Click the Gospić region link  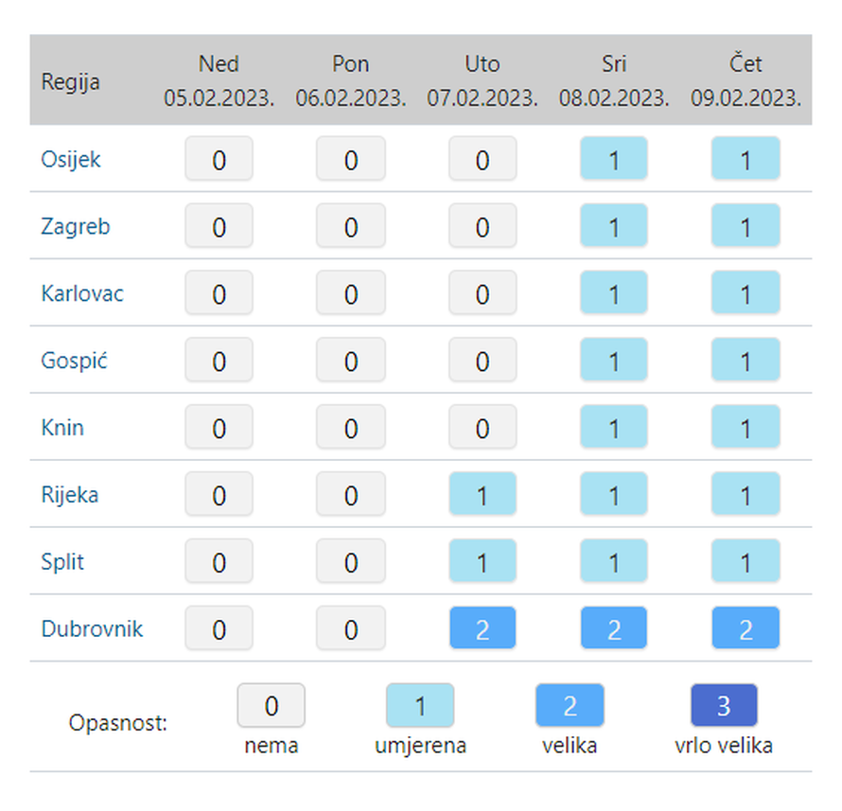(x=75, y=361)
